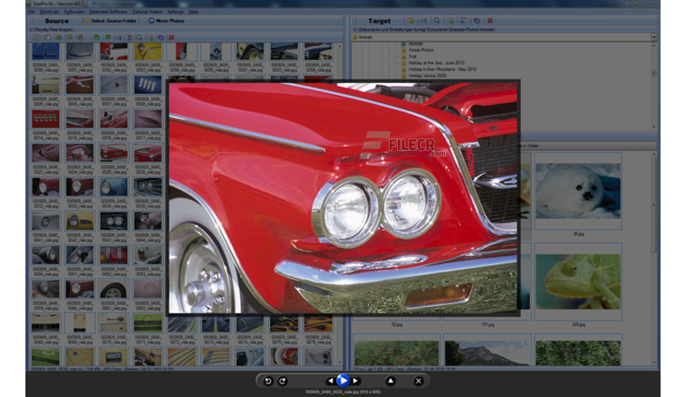Click the magnifier icon in Target toolbar

[437, 21]
